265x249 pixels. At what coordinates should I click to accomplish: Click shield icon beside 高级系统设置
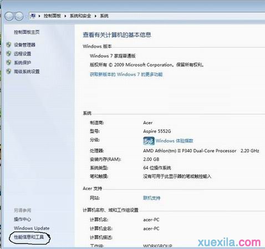9,72
